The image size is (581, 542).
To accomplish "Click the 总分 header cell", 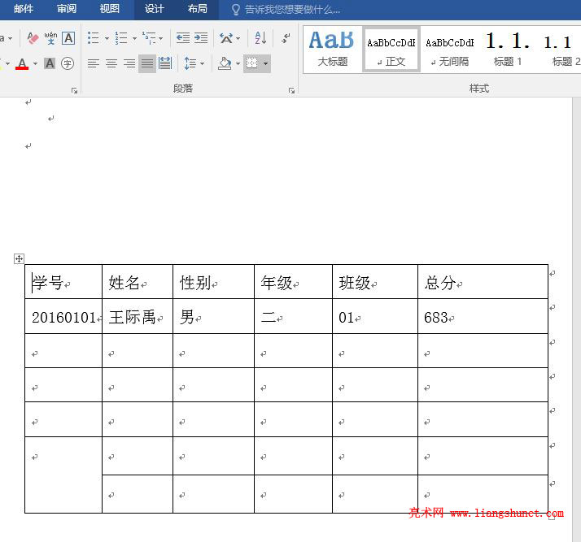I will (483, 281).
